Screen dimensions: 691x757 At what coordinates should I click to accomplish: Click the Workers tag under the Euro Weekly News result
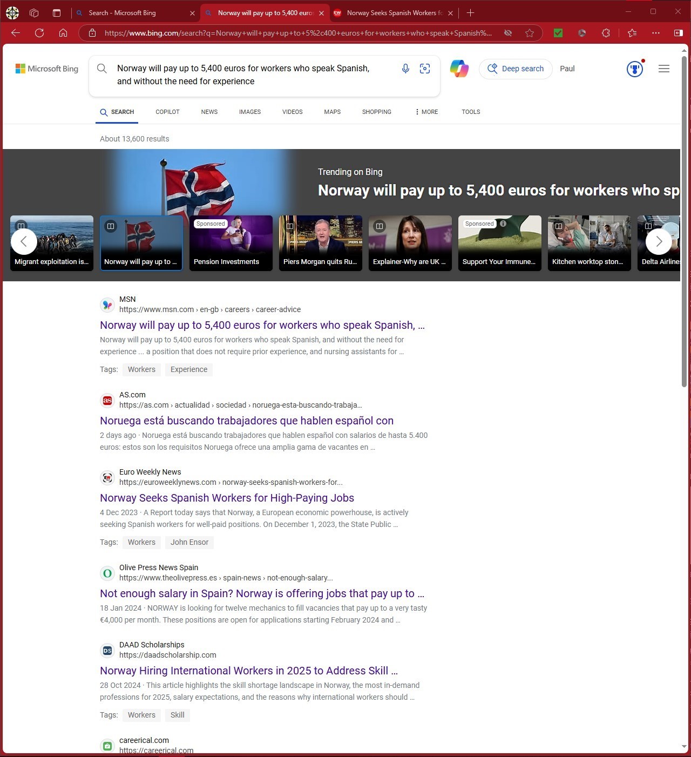point(141,542)
